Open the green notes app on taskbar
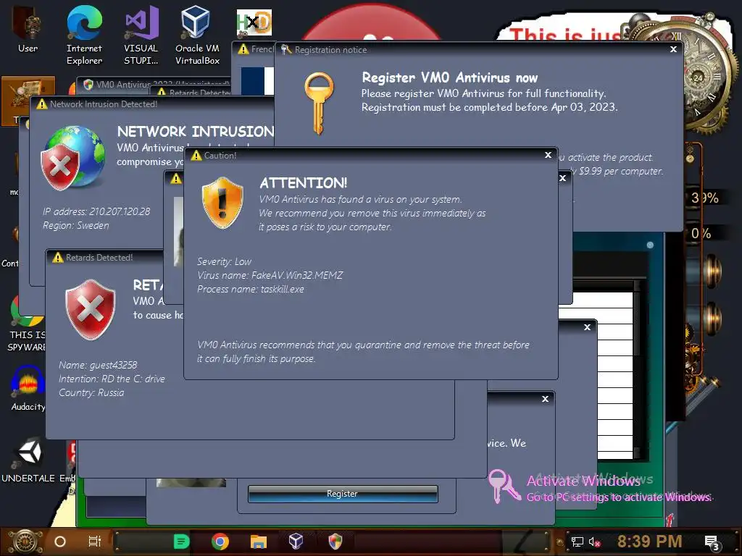The width and height of the screenshot is (742, 556). click(x=181, y=542)
